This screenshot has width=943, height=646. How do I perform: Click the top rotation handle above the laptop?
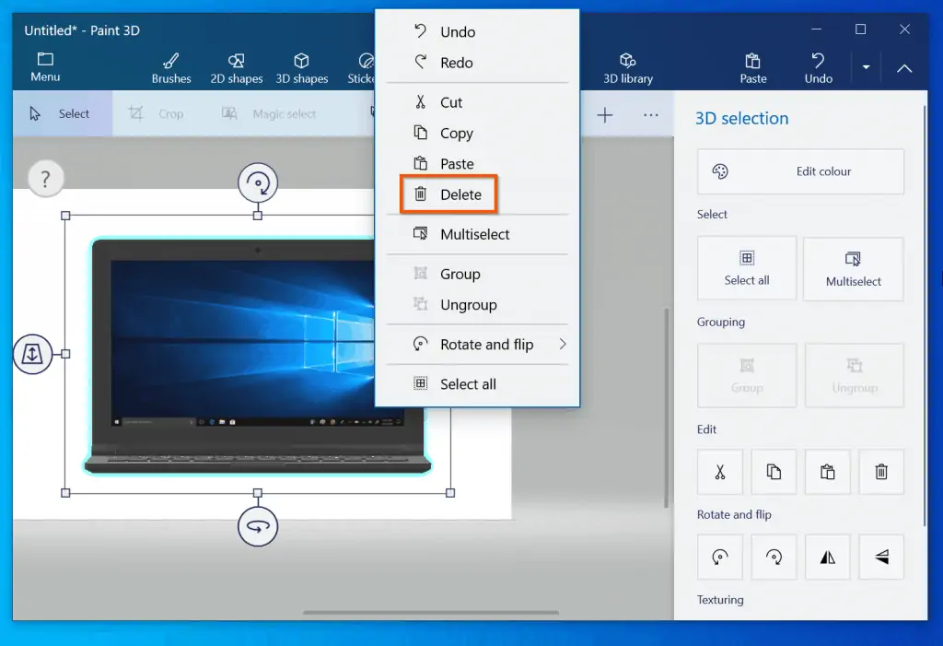click(x=258, y=183)
